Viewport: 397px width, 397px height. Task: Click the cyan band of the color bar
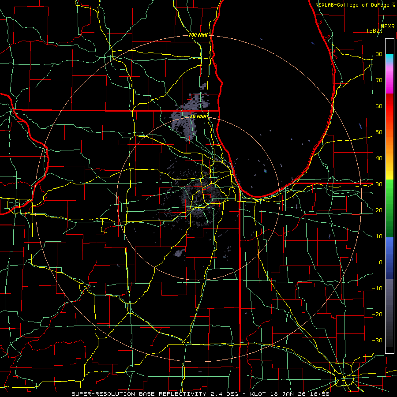[390, 59]
